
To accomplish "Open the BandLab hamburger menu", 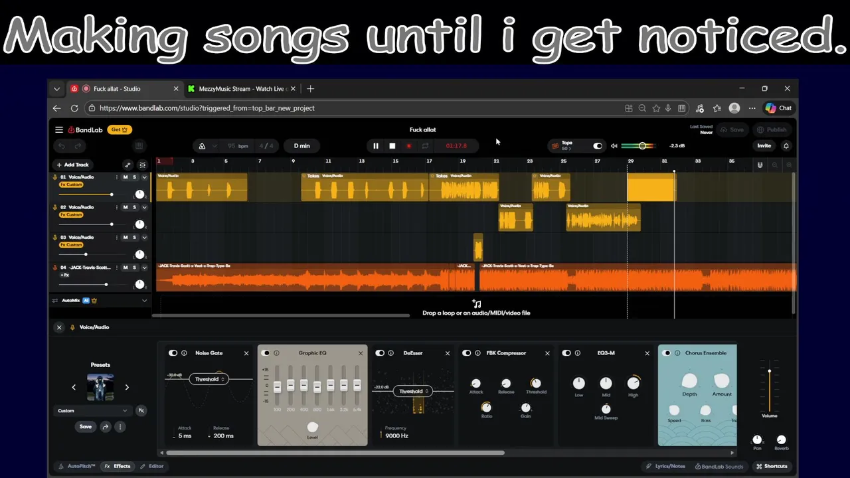I will click(x=59, y=130).
